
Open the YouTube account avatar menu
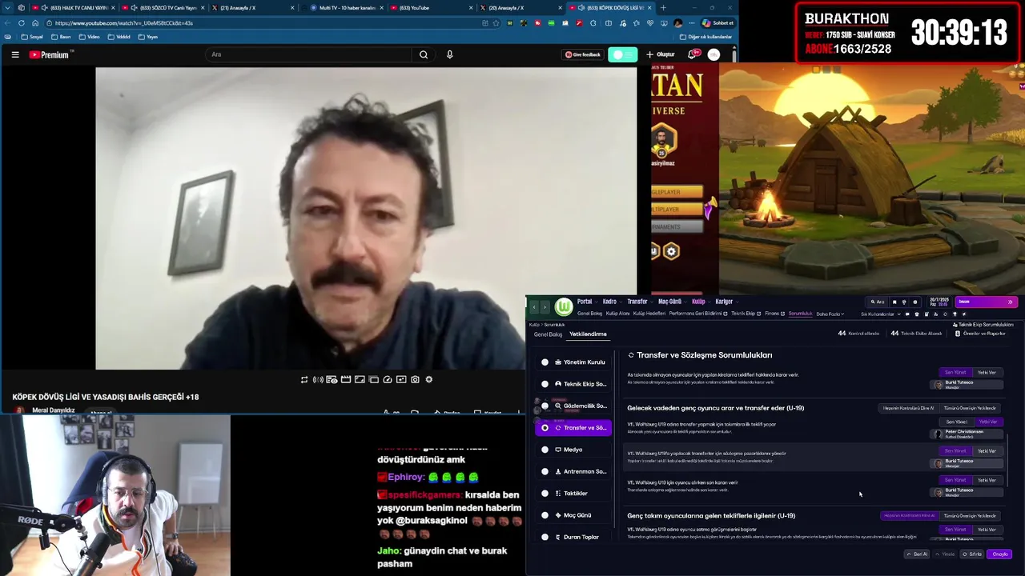click(713, 54)
